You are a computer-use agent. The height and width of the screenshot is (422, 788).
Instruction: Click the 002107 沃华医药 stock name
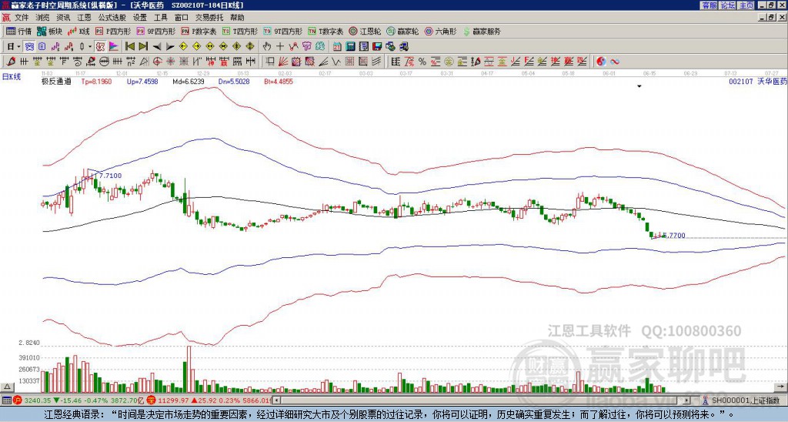pyautogui.click(x=758, y=81)
